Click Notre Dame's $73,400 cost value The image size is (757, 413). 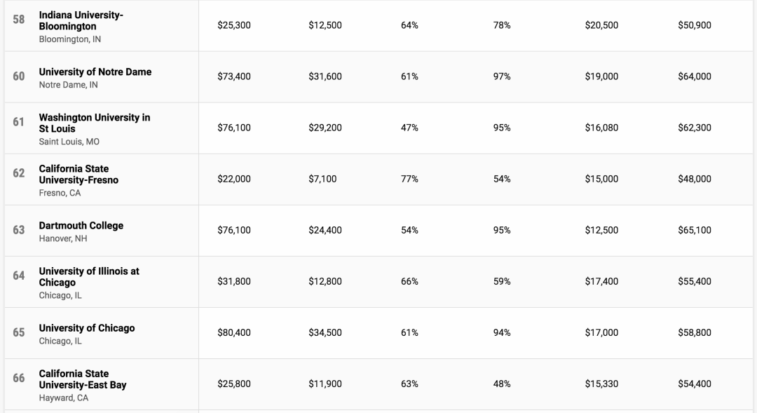pyautogui.click(x=234, y=76)
